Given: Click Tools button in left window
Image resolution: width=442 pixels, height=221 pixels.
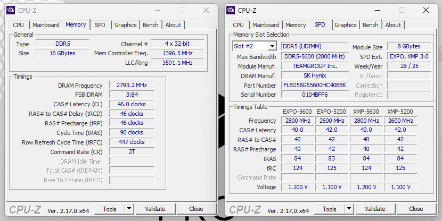Looking at the screenshot, I should tap(110, 209).
